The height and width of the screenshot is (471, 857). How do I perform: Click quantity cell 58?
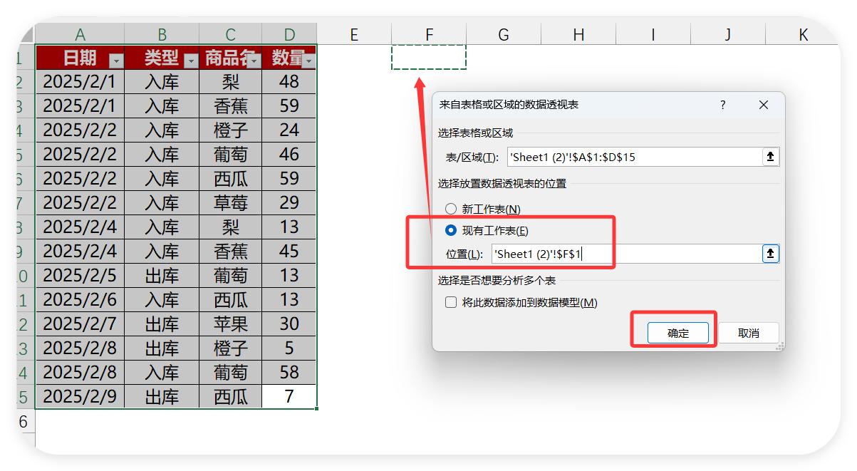289,372
